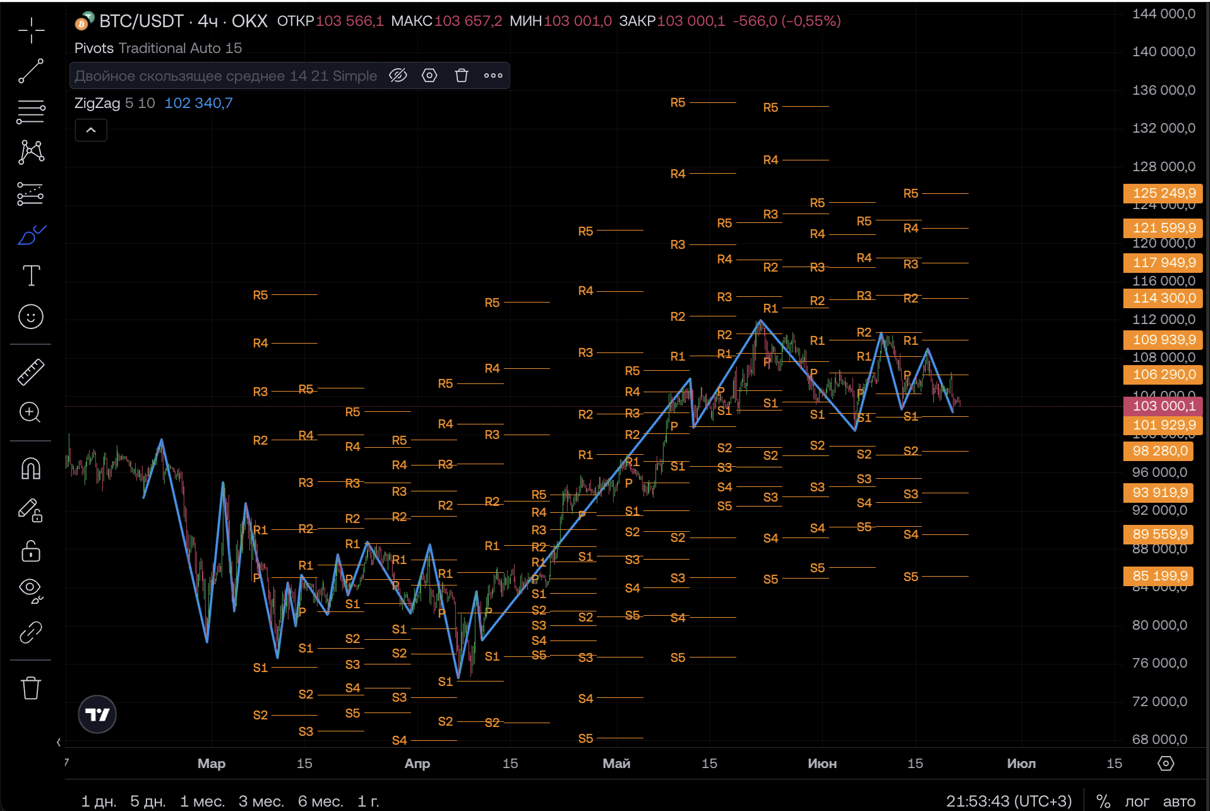Screen dimensions: 1210x811
Task: Set range to 1 мес.
Action: (202, 801)
